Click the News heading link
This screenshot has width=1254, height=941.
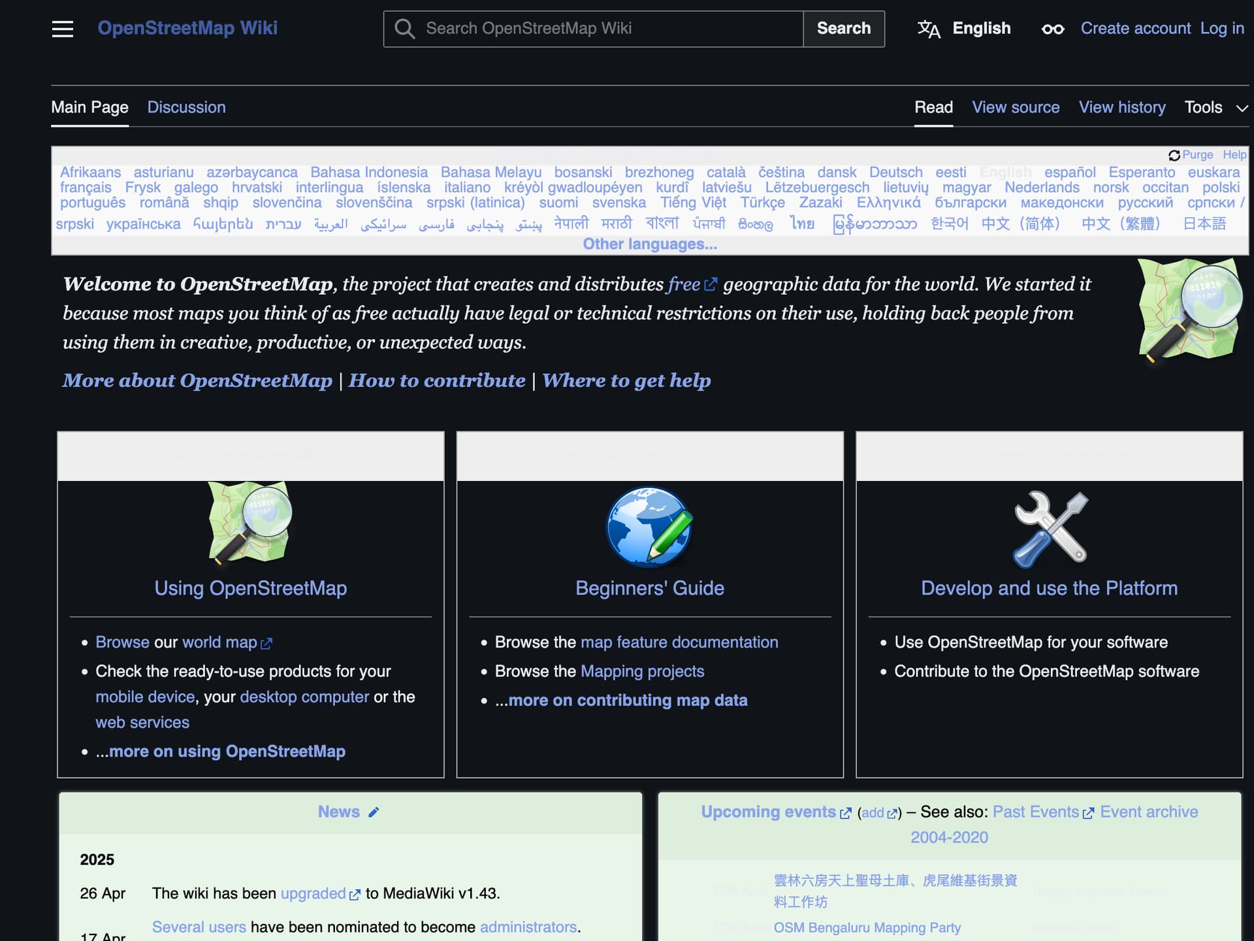(x=339, y=812)
